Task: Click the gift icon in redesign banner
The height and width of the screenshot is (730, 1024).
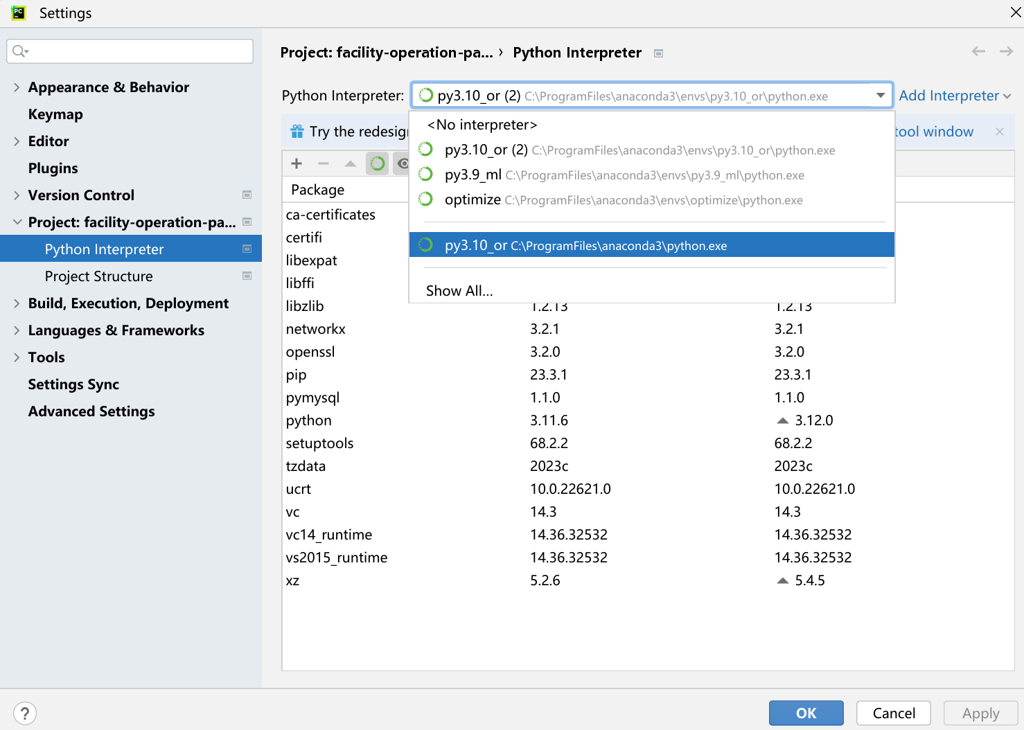Action: pos(297,132)
